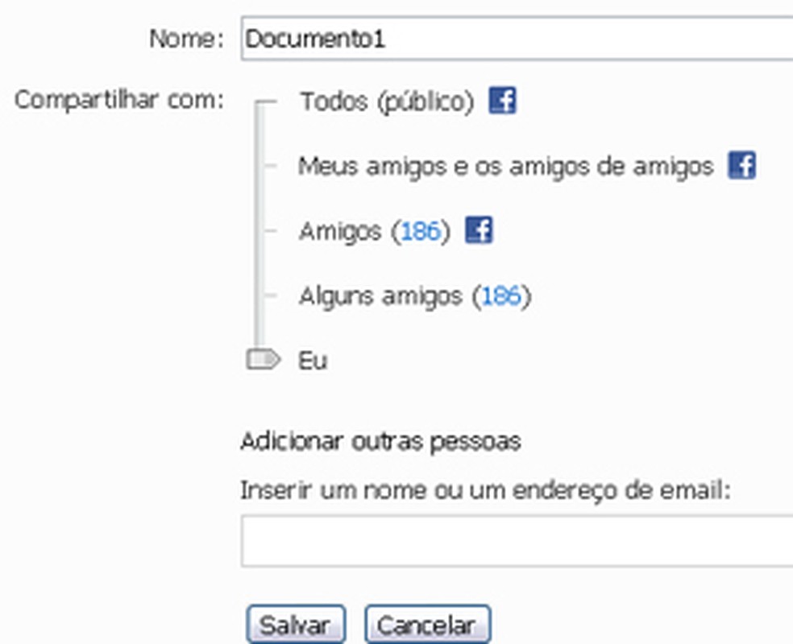Image resolution: width=793 pixels, height=644 pixels.
Task: Click slider tick mark beside Amigos
Action: click(269, 232)
